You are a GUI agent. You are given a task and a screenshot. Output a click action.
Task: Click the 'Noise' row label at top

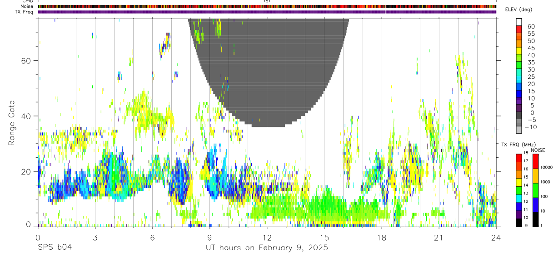click(28, 6)
